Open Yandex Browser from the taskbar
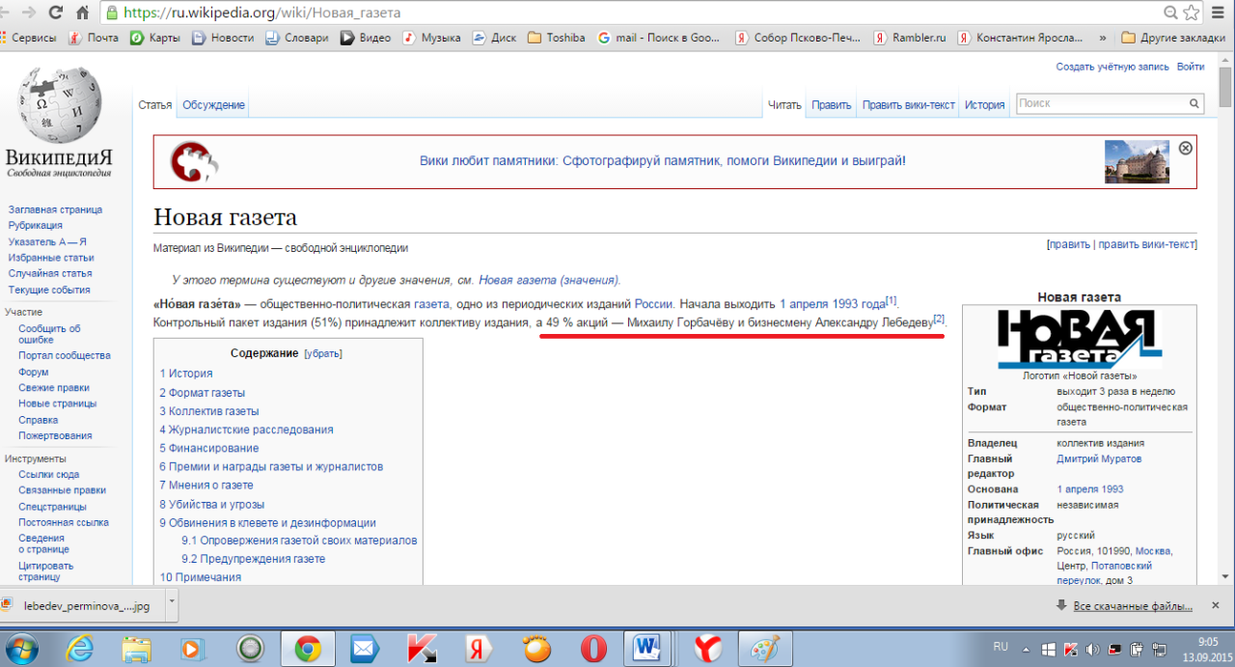This screenshot has height=667, width=1235. 707,648
